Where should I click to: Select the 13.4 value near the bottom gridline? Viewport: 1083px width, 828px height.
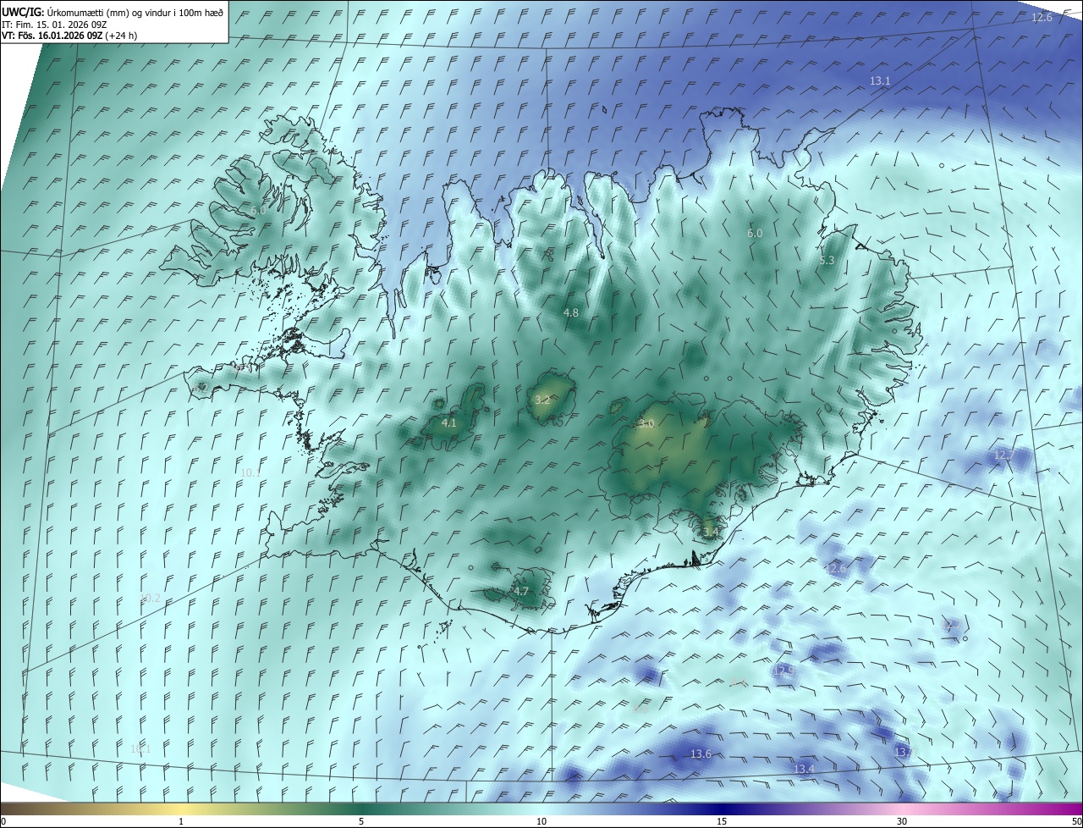point(804,769)
